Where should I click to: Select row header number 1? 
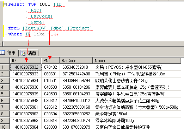click(5, 67)
